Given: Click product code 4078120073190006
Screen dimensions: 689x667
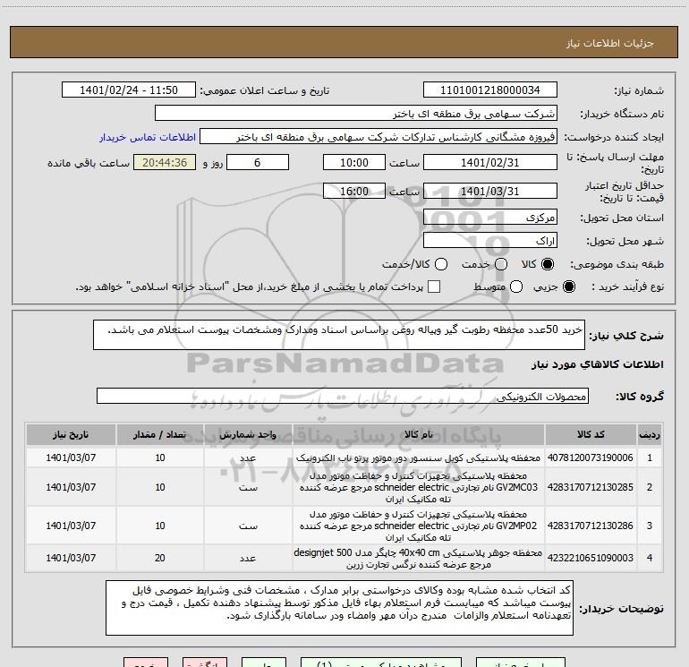Looking at the screenshot, I should [x=591, y=457].
